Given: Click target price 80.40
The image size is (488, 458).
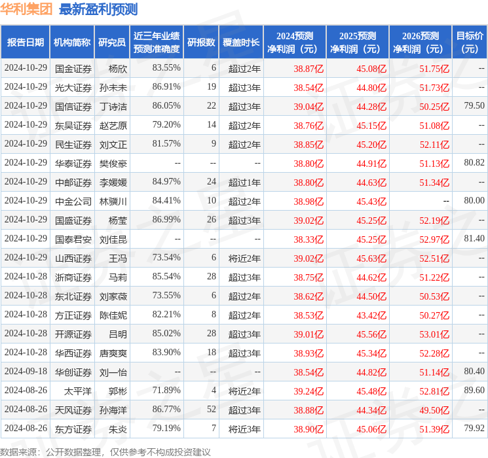Looking at the screenshot, I should pos(474,371).
